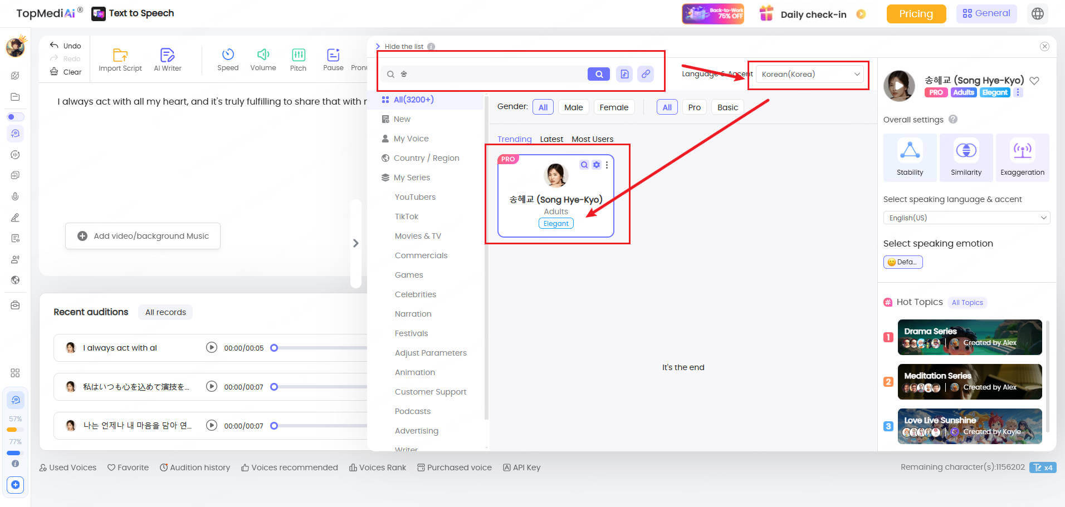This screenshot has height=507, width=1065.
Task: Favorite the Song Hye-Kyo voice
Action: point(1034,81)
